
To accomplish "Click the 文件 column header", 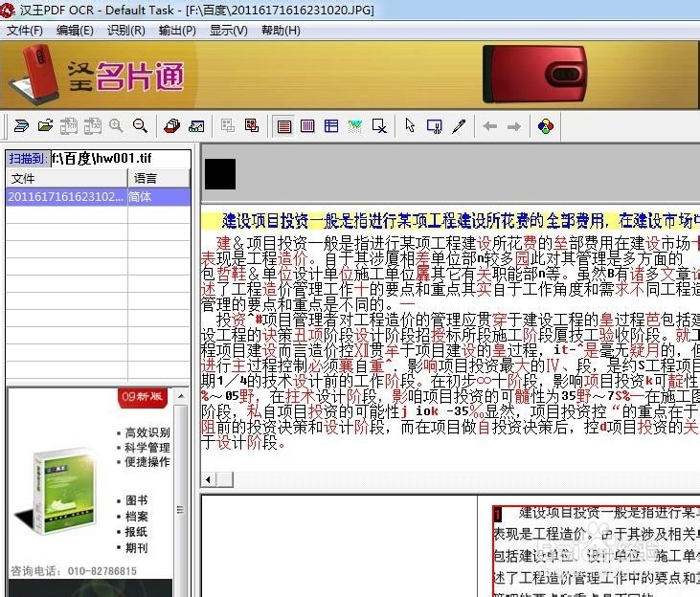I will pyautogui.click(x=67, y=179).
